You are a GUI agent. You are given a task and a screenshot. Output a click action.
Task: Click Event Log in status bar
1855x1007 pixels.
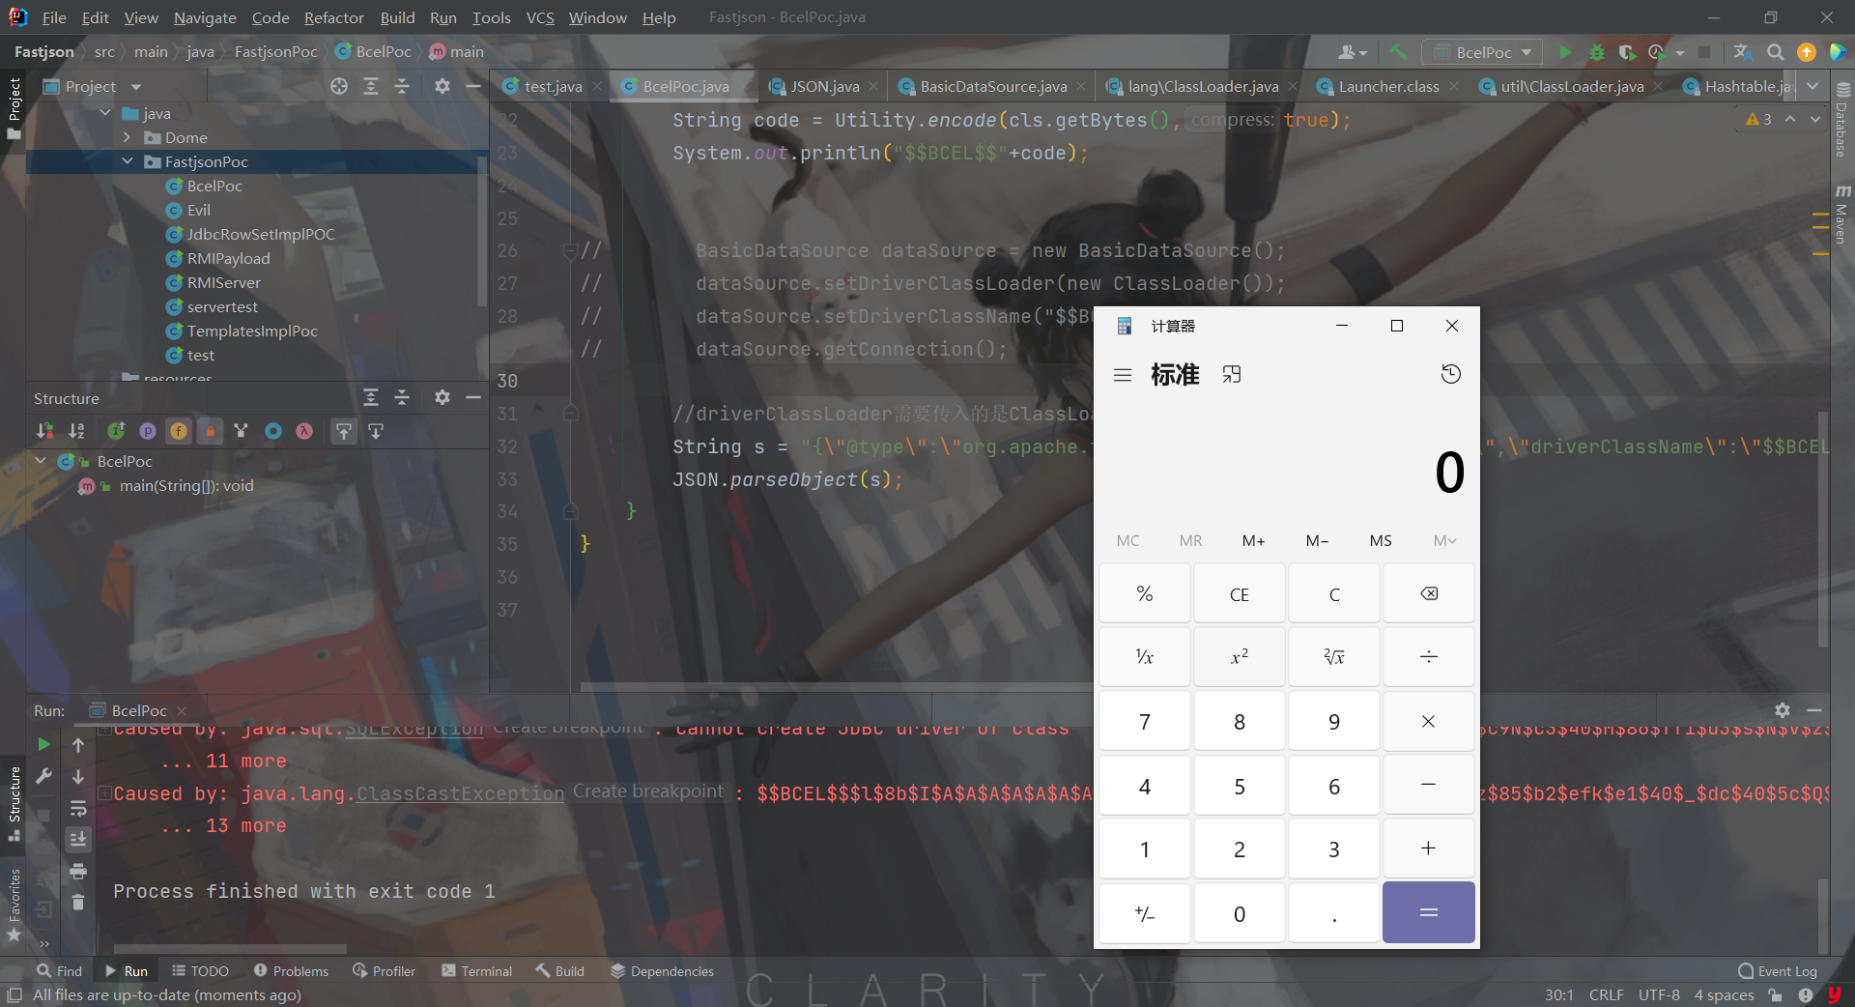[x=1778, y=970]
